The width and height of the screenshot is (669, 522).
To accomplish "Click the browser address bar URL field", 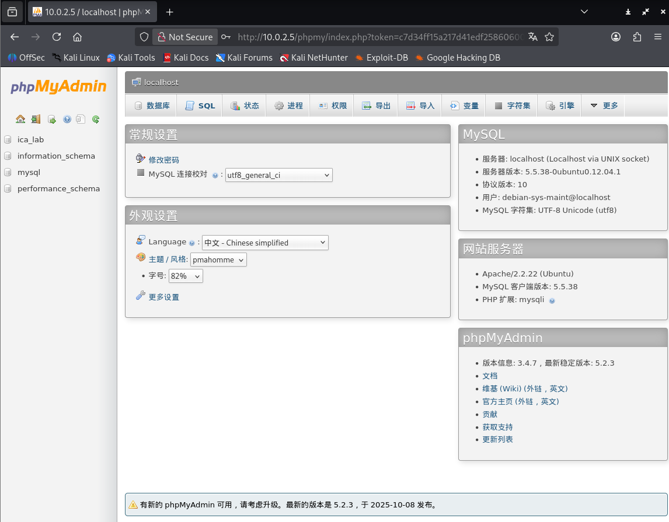I will 379,37.
